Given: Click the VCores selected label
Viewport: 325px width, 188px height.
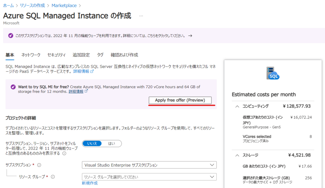Looking at the screenshot, I should pyautogui.click(x=257, y=137).
